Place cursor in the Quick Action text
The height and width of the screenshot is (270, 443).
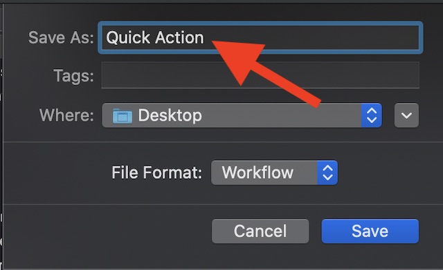click(155, 38)
